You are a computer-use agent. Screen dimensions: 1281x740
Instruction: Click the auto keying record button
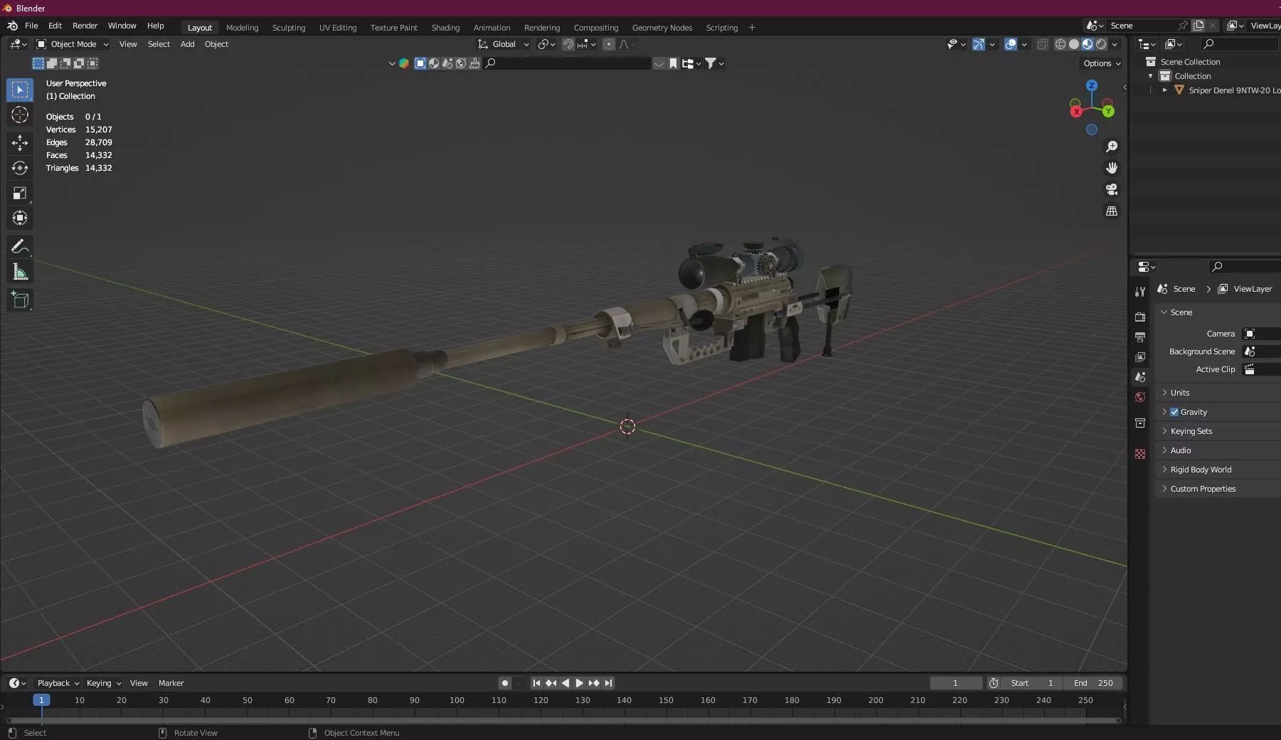pos(505,683)
